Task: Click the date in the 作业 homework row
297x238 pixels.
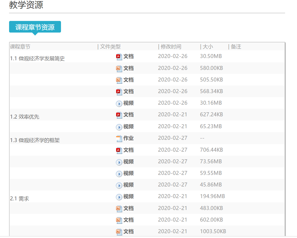Action: click(173, 138)
